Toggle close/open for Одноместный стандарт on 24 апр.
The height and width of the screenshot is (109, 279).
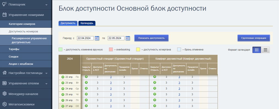pos(86,88)
